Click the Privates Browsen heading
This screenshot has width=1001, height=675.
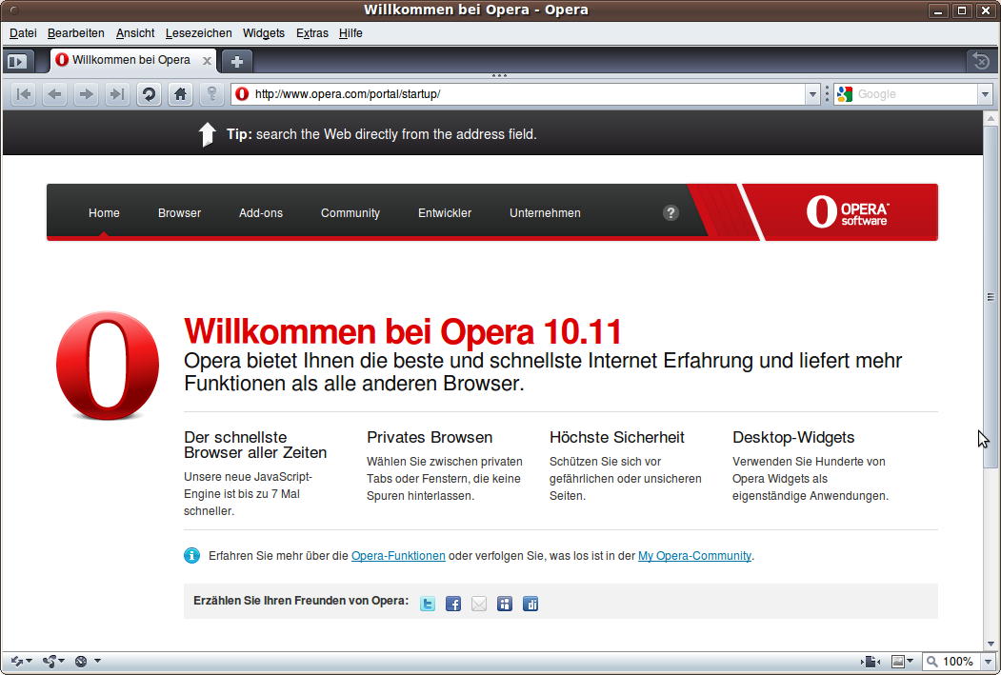[430, 437]
